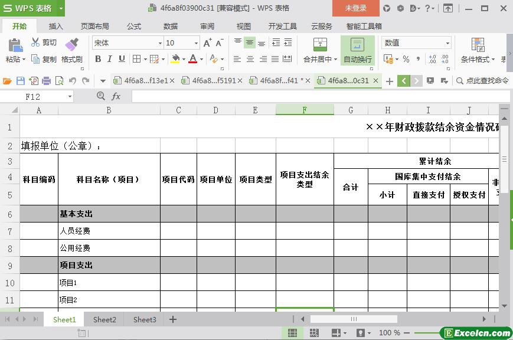Click the Undo arrow icon
Viewport: 513px width, 340px height.
(x=73, y=81)
